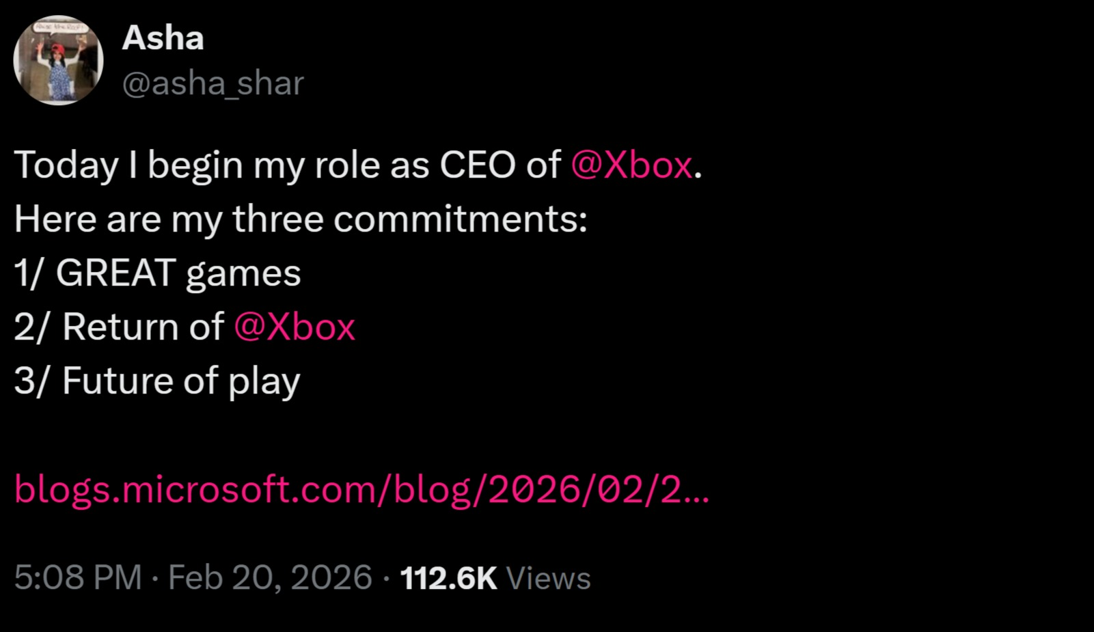Image resolution: width=1094 pixels, height=632 pixels.
Task: Open @Xbox mention after 'Return of'
Action: pyautogui.click(x=294, y=327)
